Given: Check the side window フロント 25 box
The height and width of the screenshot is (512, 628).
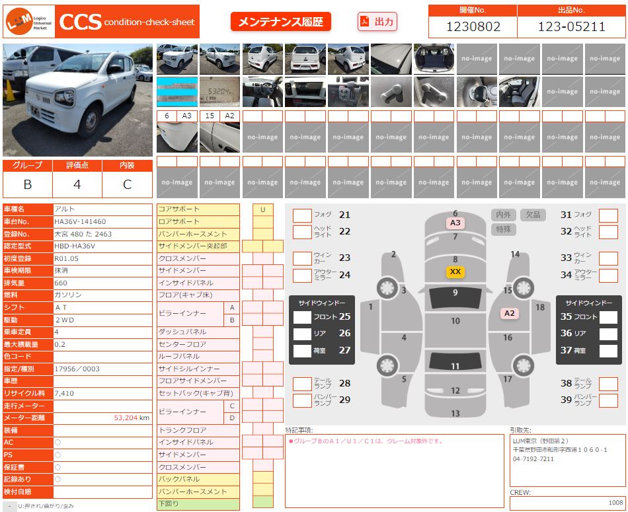Looking at the screenshot, I should pos(302,317).
